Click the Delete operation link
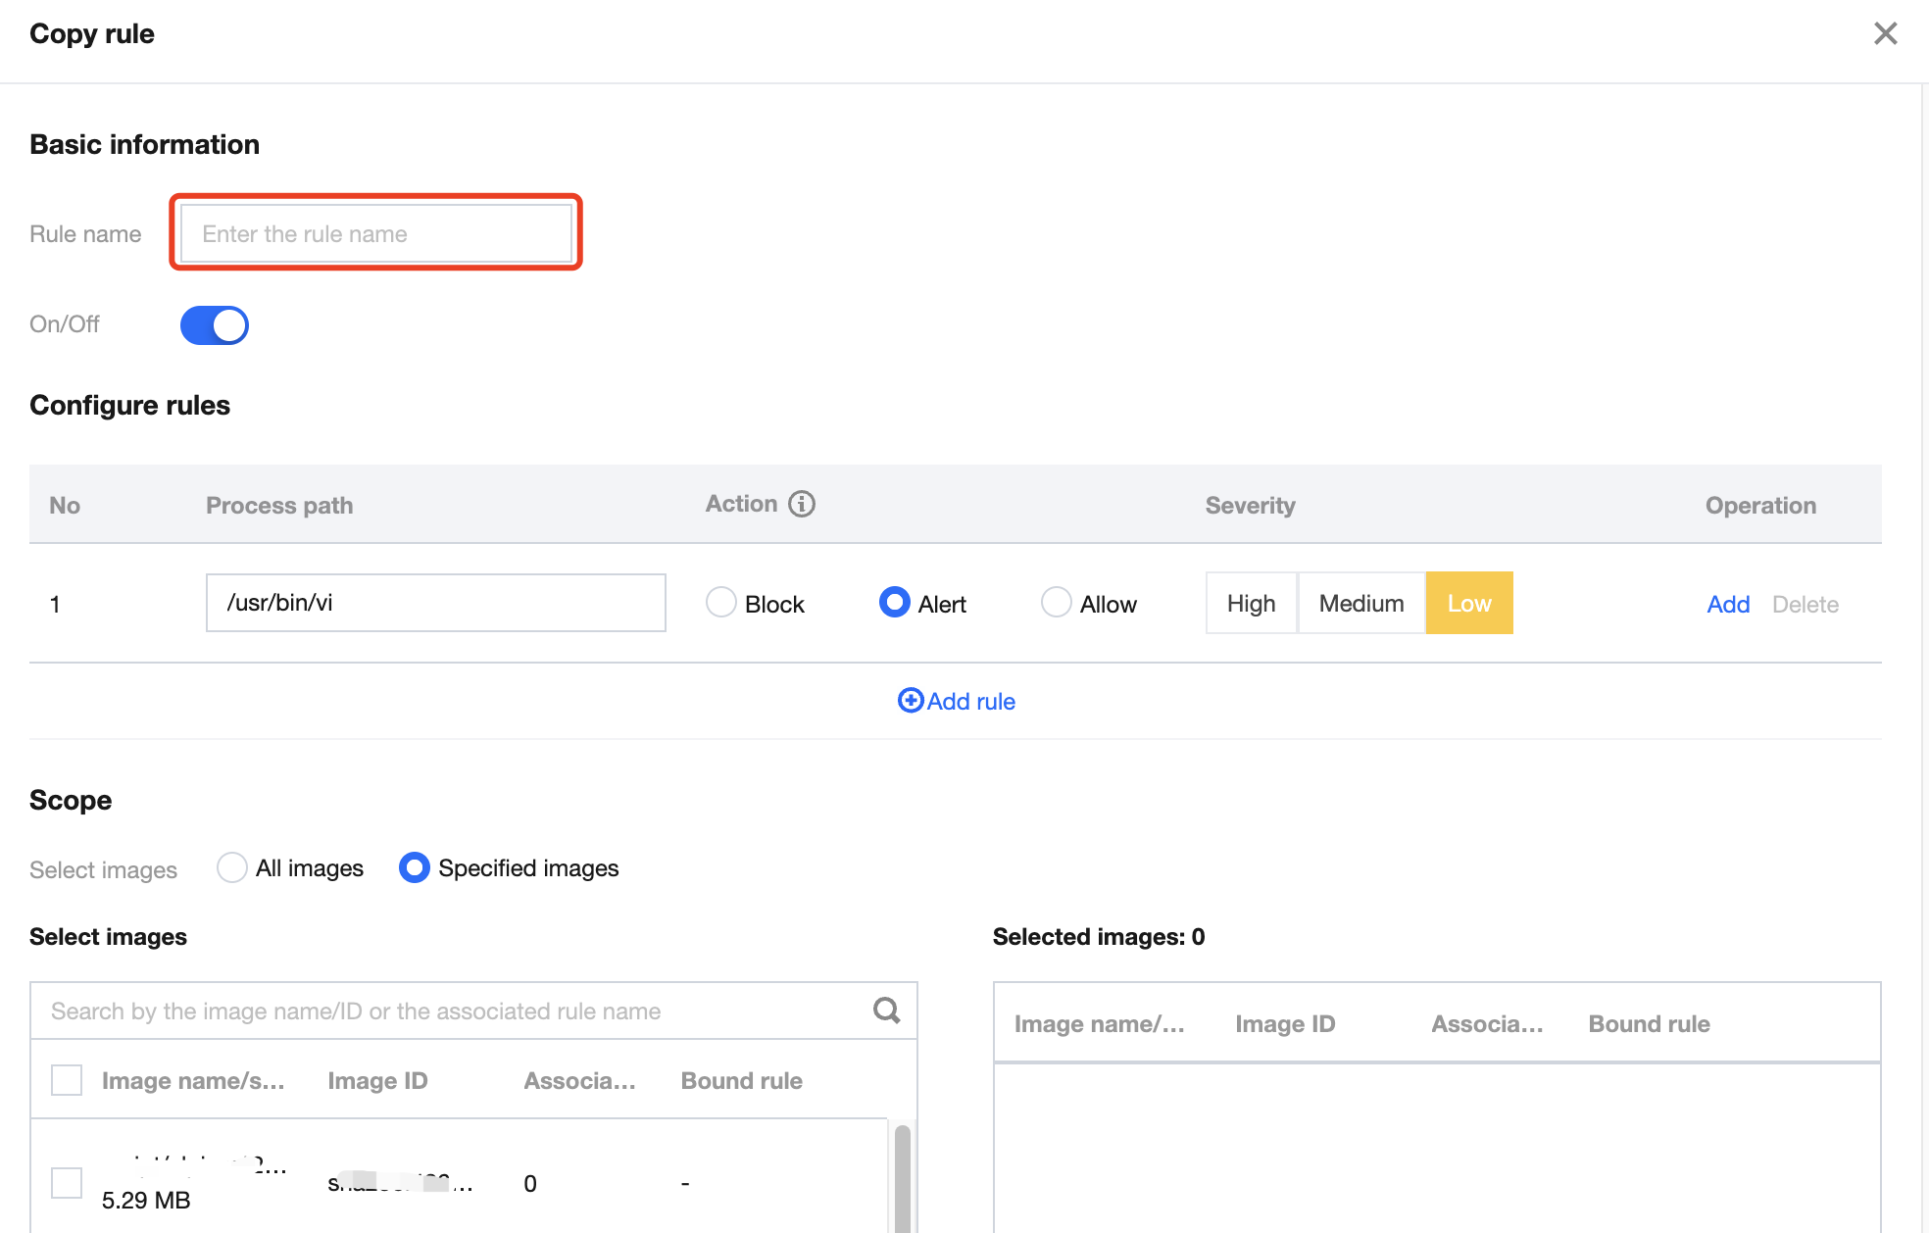This screenshot has height=1233, width=1929. tap(1805, 604)
